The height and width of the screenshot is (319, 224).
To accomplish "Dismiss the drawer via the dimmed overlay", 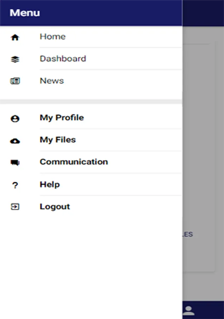I will point(203,142).
